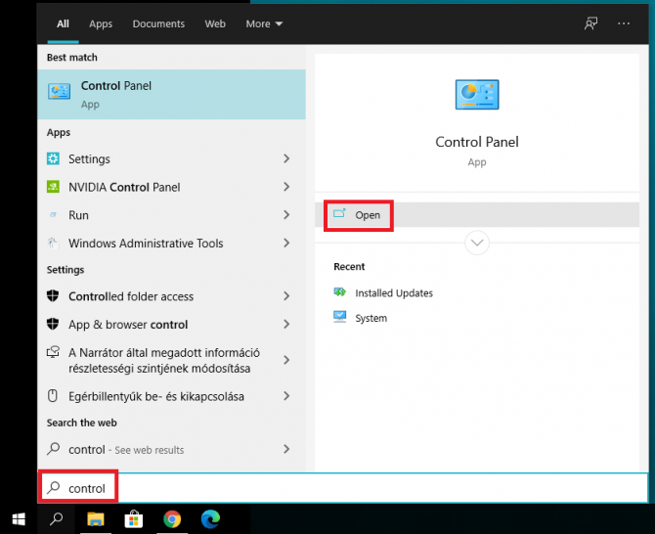Select the NVIDIA Control Panel result
The image size is (655, 534).
pyautogui.click(x=171, y=187)
